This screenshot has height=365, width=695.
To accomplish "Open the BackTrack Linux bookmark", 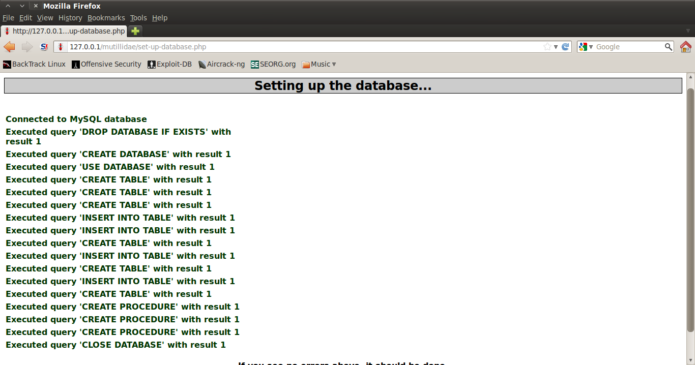I will point(34,64).
